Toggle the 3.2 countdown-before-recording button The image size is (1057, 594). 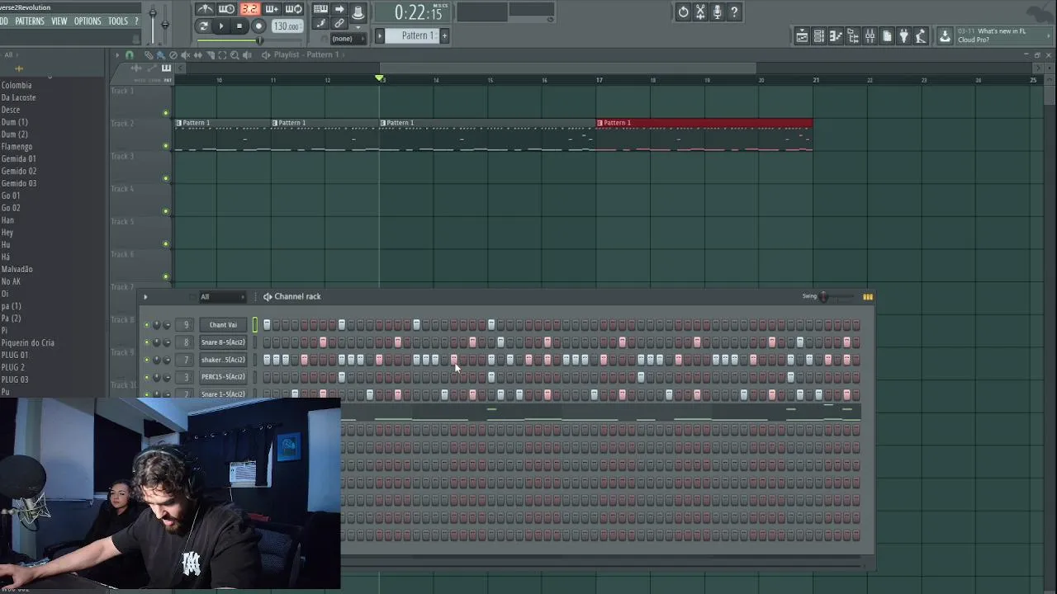click(x=249, y=10)
